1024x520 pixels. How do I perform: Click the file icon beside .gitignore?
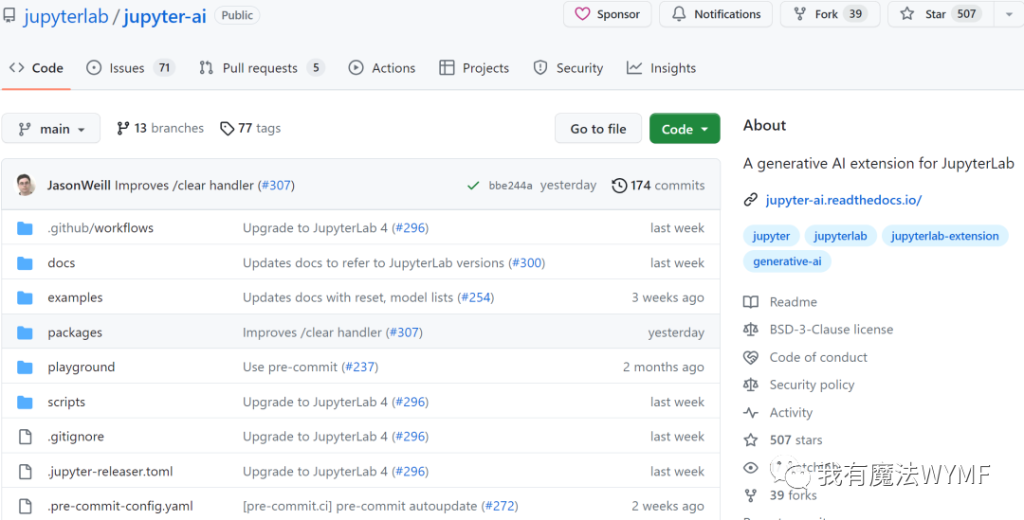[25, 437]
